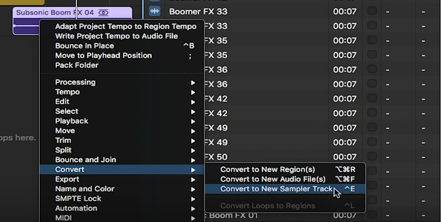This screenshot has width=441, height=222.
Task: Choose Move to Playhead Position
Action: (x=103, y=55)
